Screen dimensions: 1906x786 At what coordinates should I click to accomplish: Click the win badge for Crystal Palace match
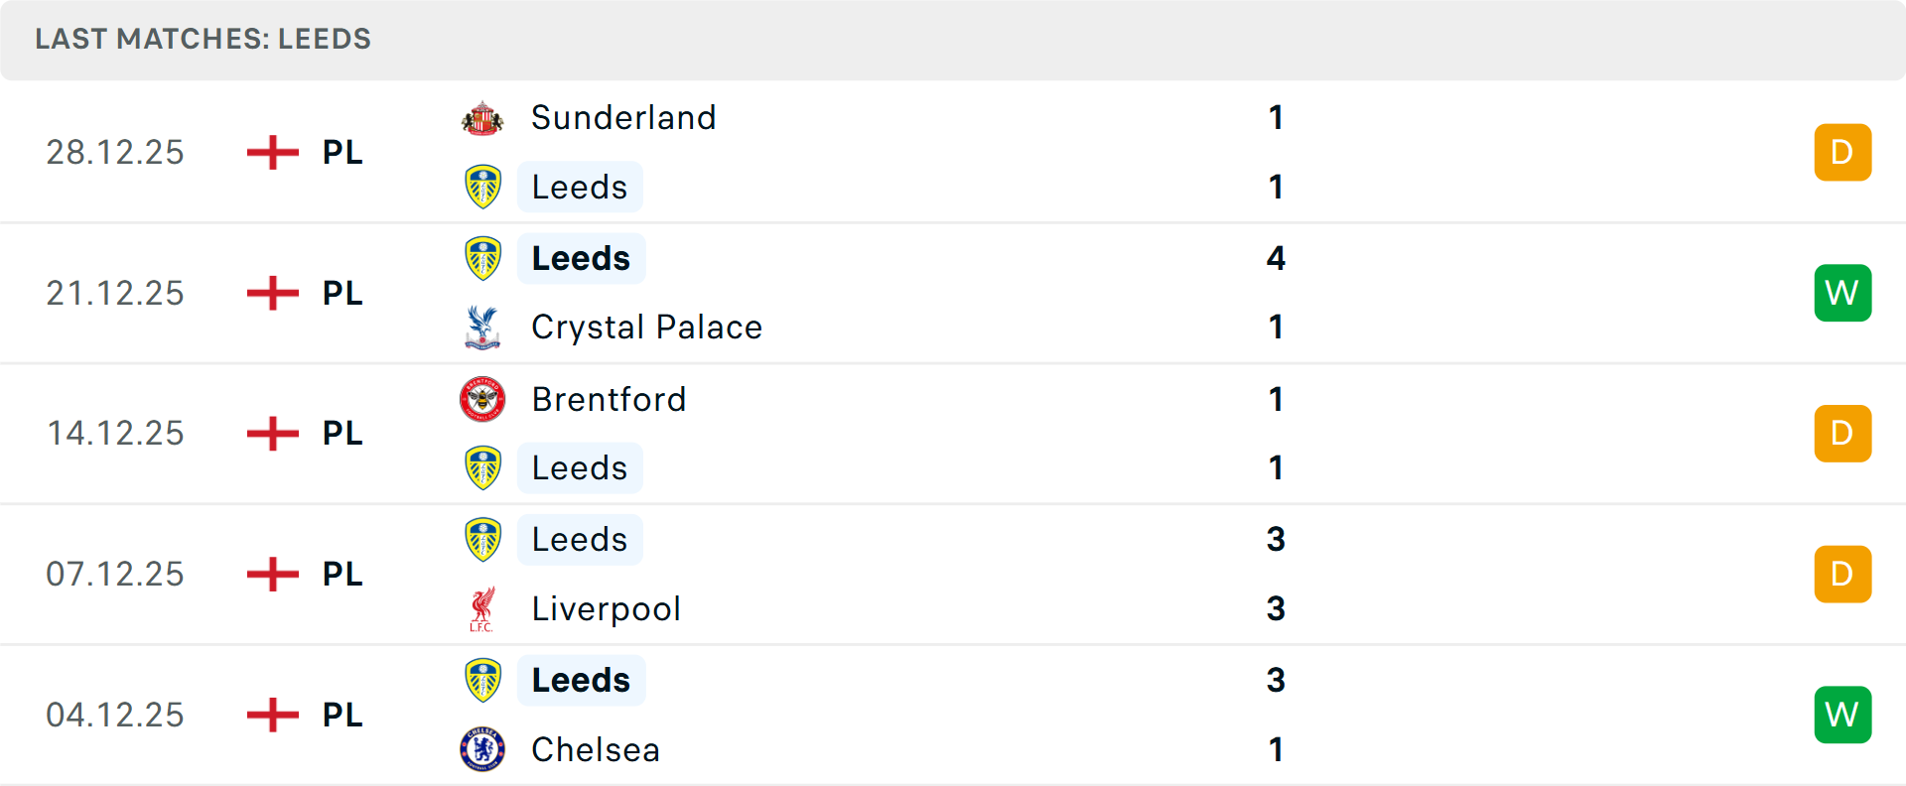point(1841,293)
